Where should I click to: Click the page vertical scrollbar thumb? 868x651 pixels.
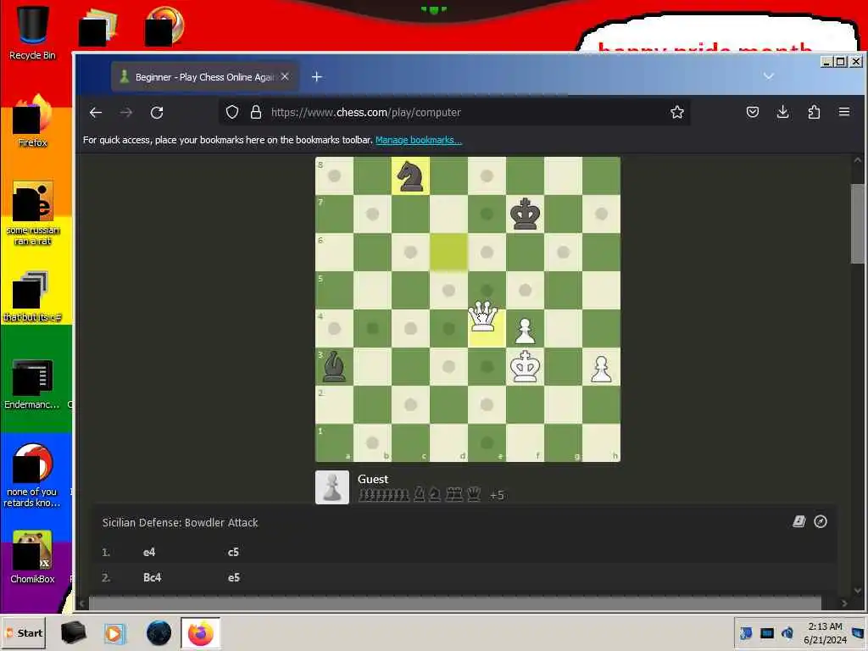click(858, 224)
